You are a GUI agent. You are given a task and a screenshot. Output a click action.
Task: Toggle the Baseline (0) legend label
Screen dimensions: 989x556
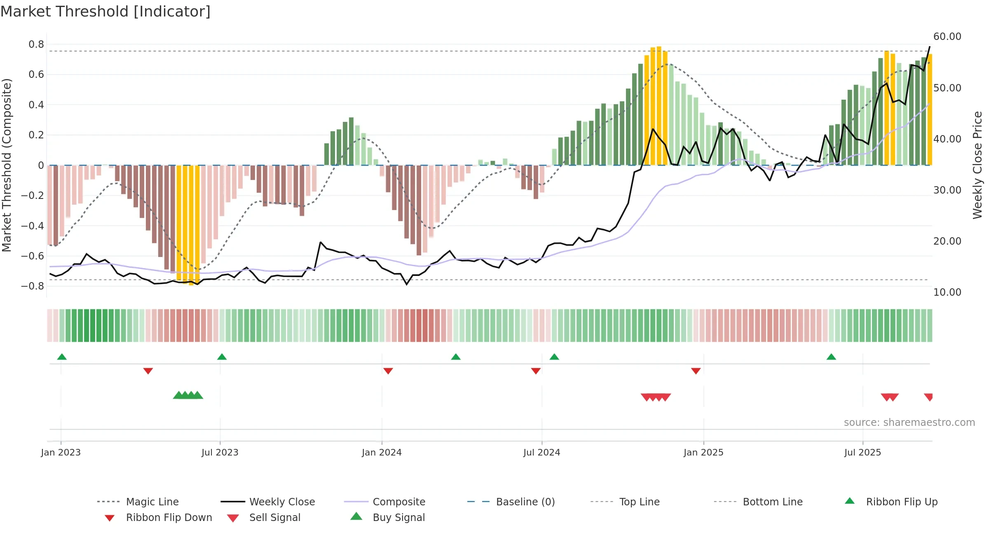[525, 502]
